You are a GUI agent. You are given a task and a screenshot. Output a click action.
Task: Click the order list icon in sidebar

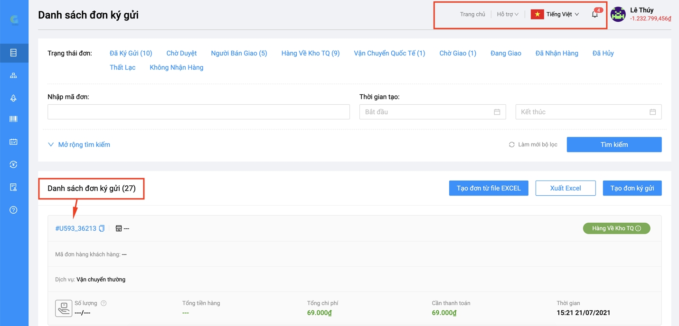pos(13,53)
